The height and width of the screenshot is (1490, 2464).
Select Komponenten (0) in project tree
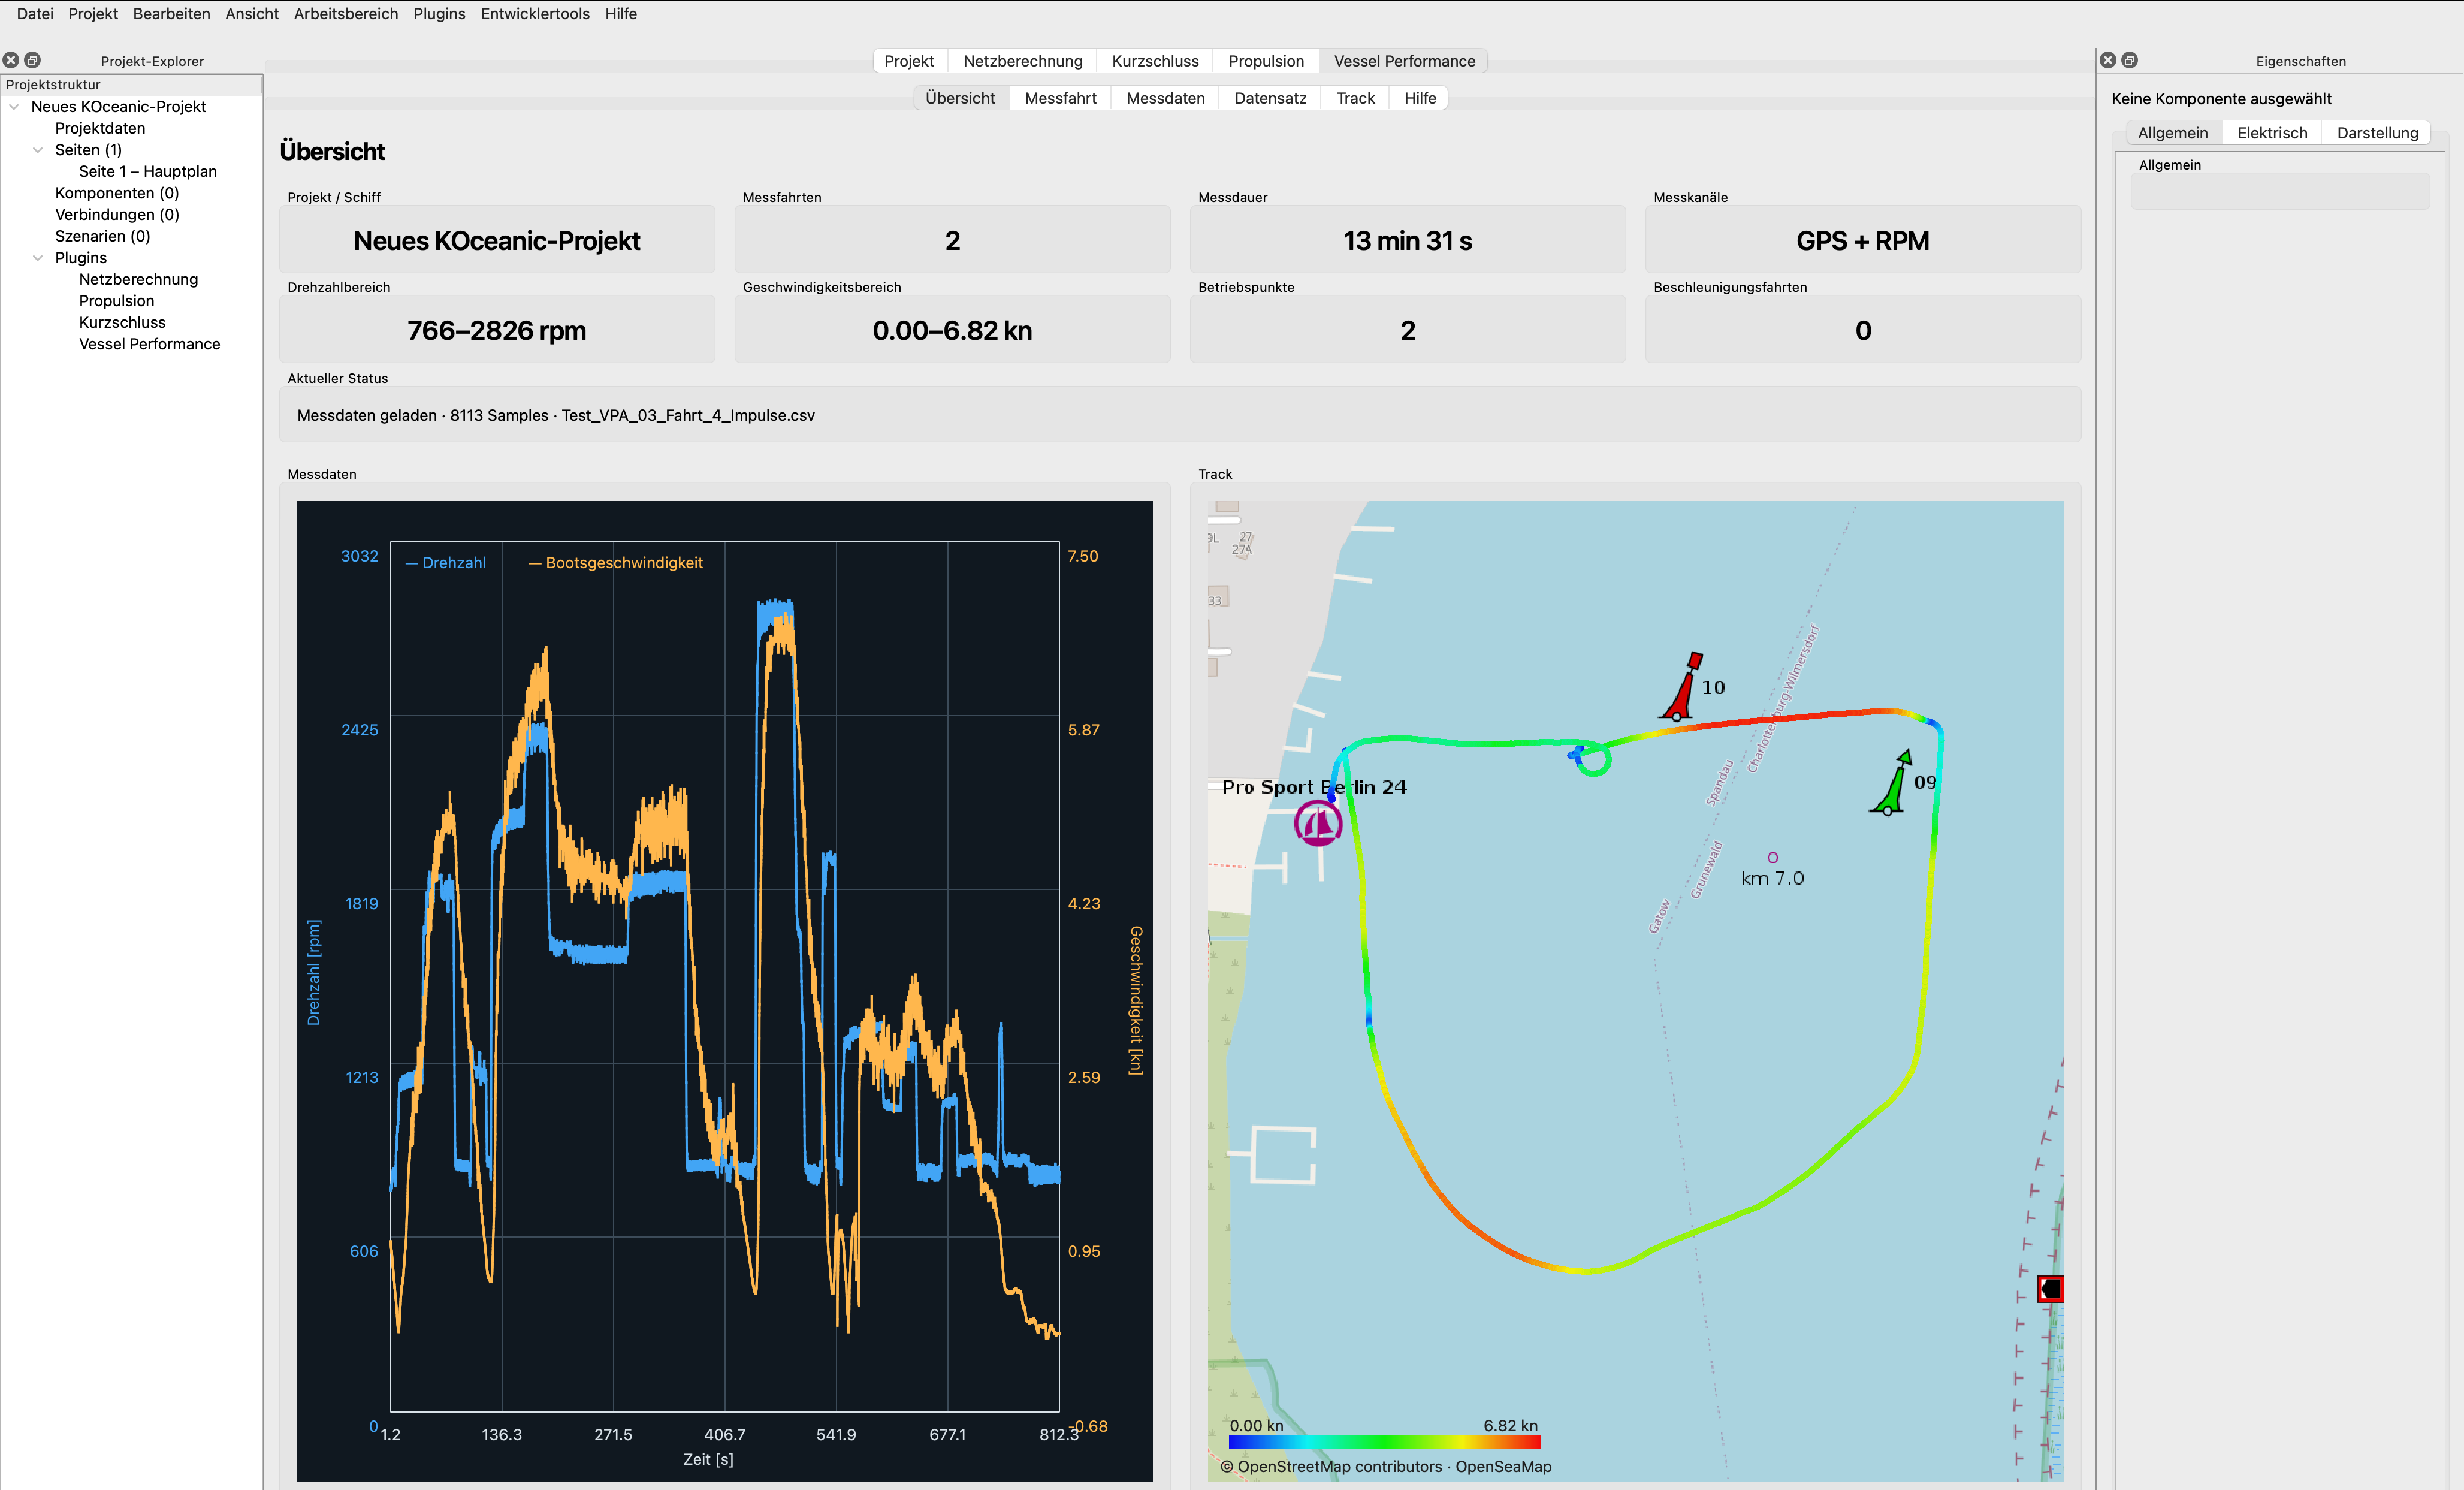117,193
